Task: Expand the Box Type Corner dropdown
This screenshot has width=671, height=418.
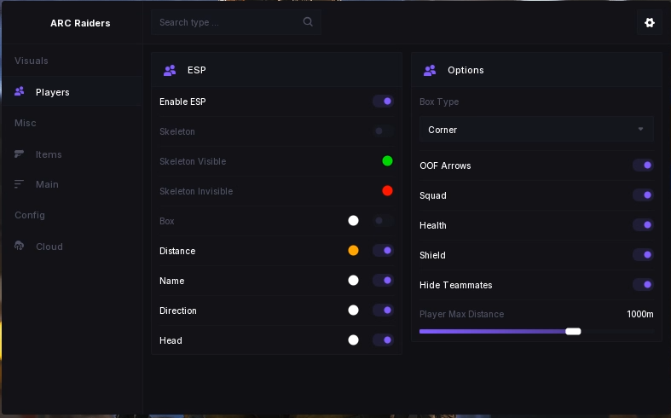Action: pos(536,130)
